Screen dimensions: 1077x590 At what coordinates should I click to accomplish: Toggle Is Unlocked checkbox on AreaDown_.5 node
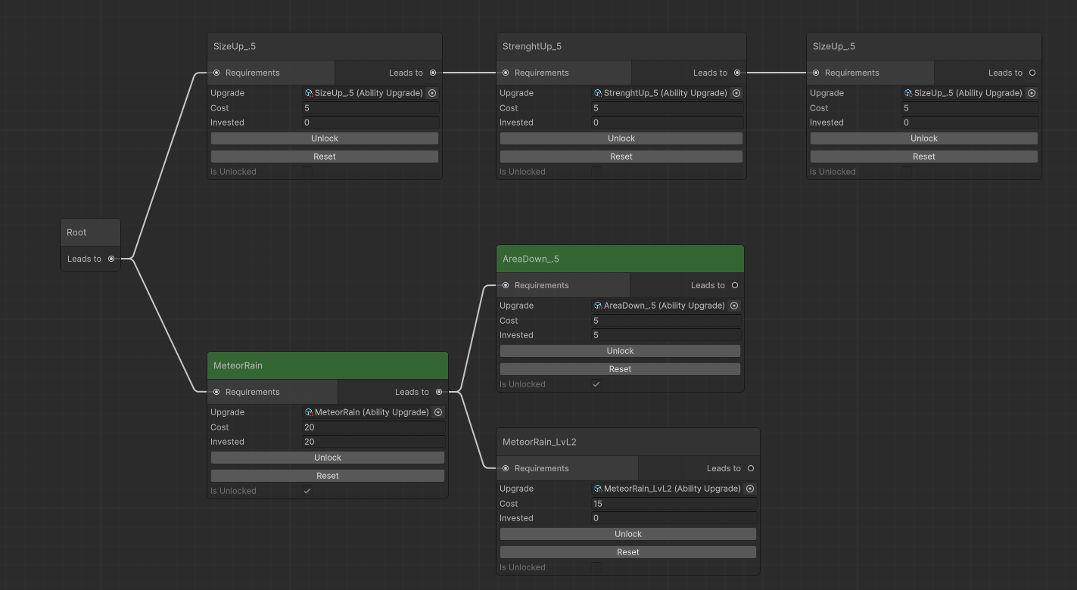(596, 384)
